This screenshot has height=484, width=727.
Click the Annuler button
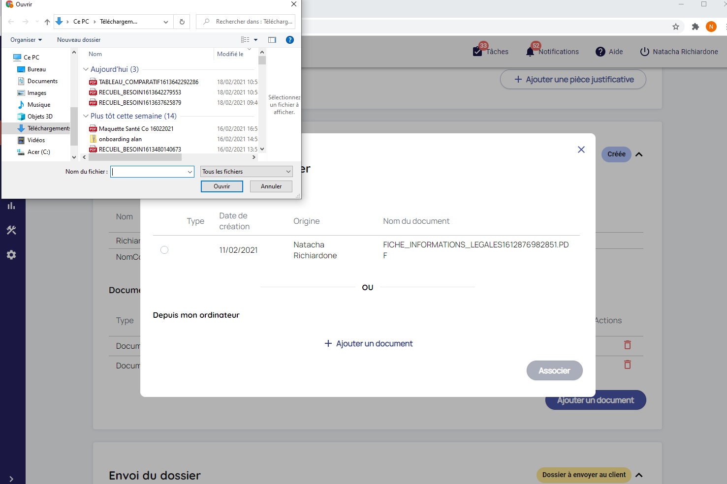pos(271,186)
